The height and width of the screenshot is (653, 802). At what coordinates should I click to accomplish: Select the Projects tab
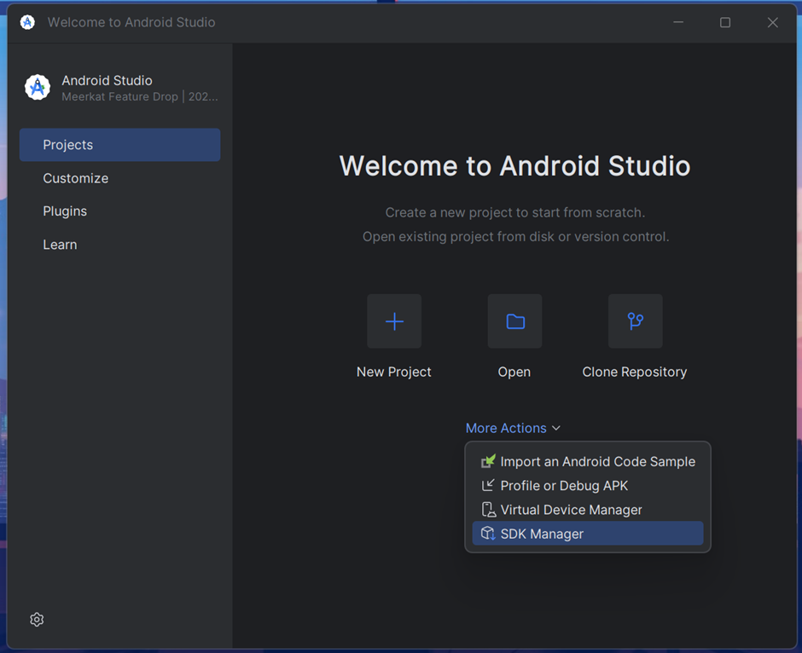(x=119, y=145)
